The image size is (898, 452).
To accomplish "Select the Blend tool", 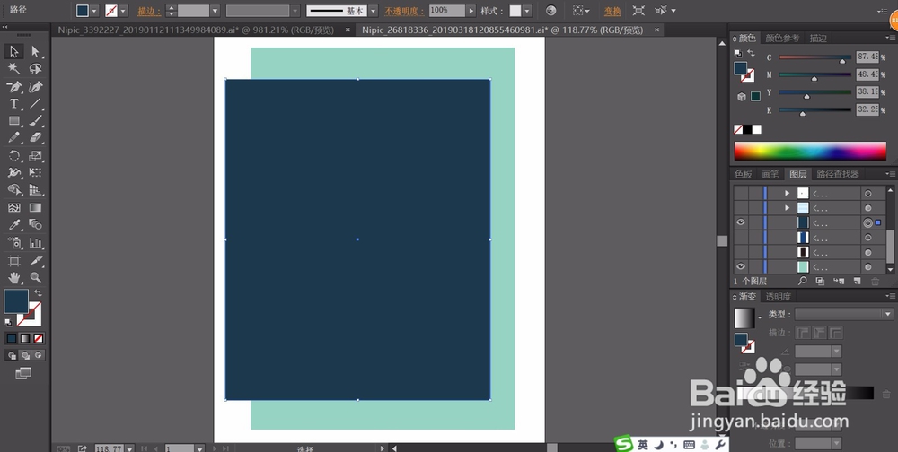I will [36, 225].
